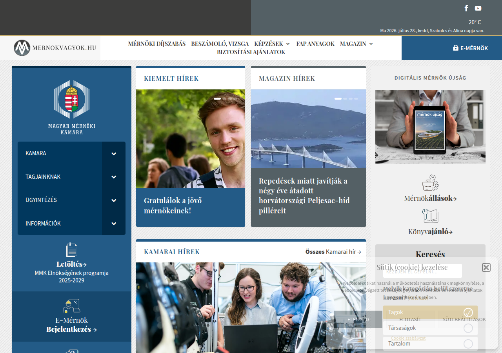Accept cookies with the Elfogad button
This screenshot has width=502, height=353.
coord(358,319)
